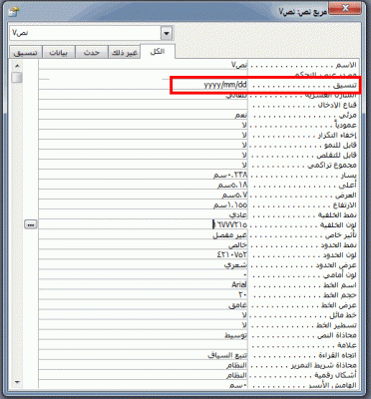Click the property sheet icon in title bar
Image resolution: width=371 pixels, height=399 pixels.
[14, 12]
